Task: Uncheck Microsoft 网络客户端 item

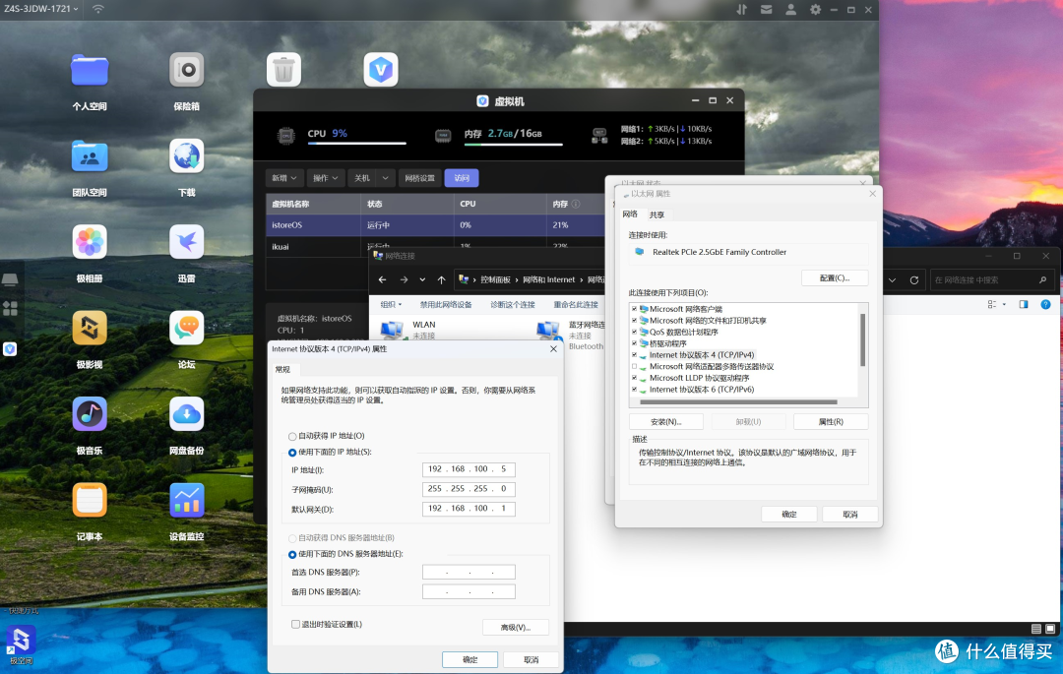Action: [x=635, y=309]
